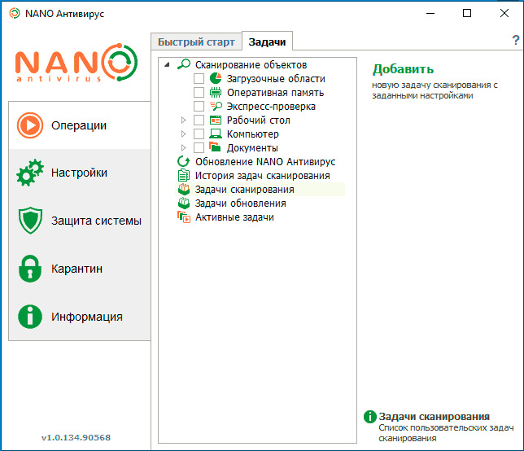This screenshot has width=524, height=451.
Task: Minimize the NANO Антивирус window
Action: (x=430, y=13)
